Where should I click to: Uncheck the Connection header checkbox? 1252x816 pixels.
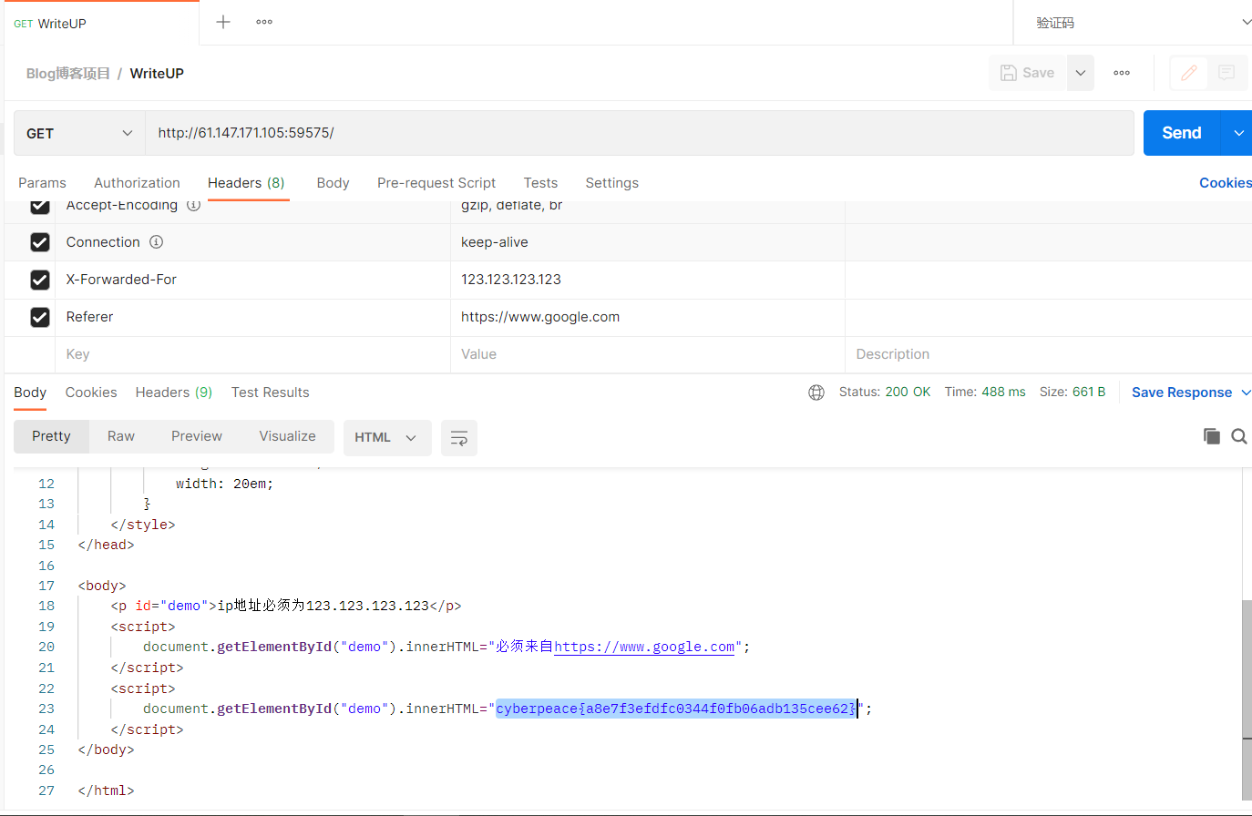40,242
